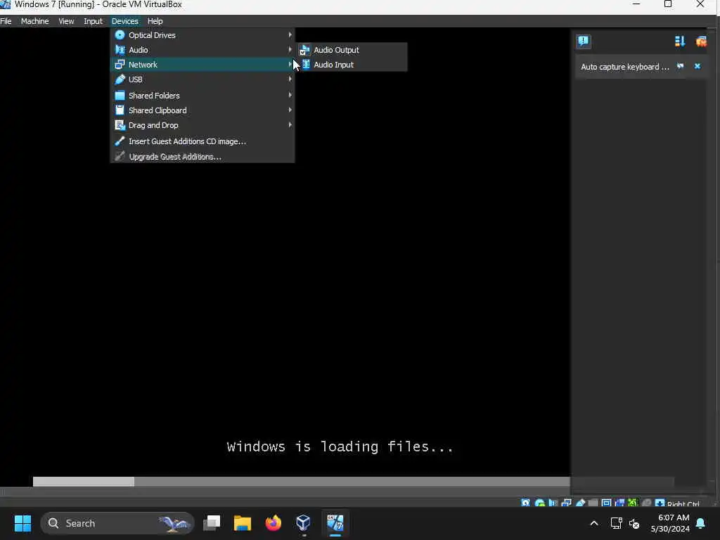
Task: Click the audio status bar icon
Action: (553, 503)
